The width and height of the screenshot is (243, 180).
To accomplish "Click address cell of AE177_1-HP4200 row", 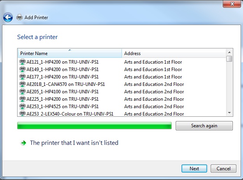I will tap(153, 77).
